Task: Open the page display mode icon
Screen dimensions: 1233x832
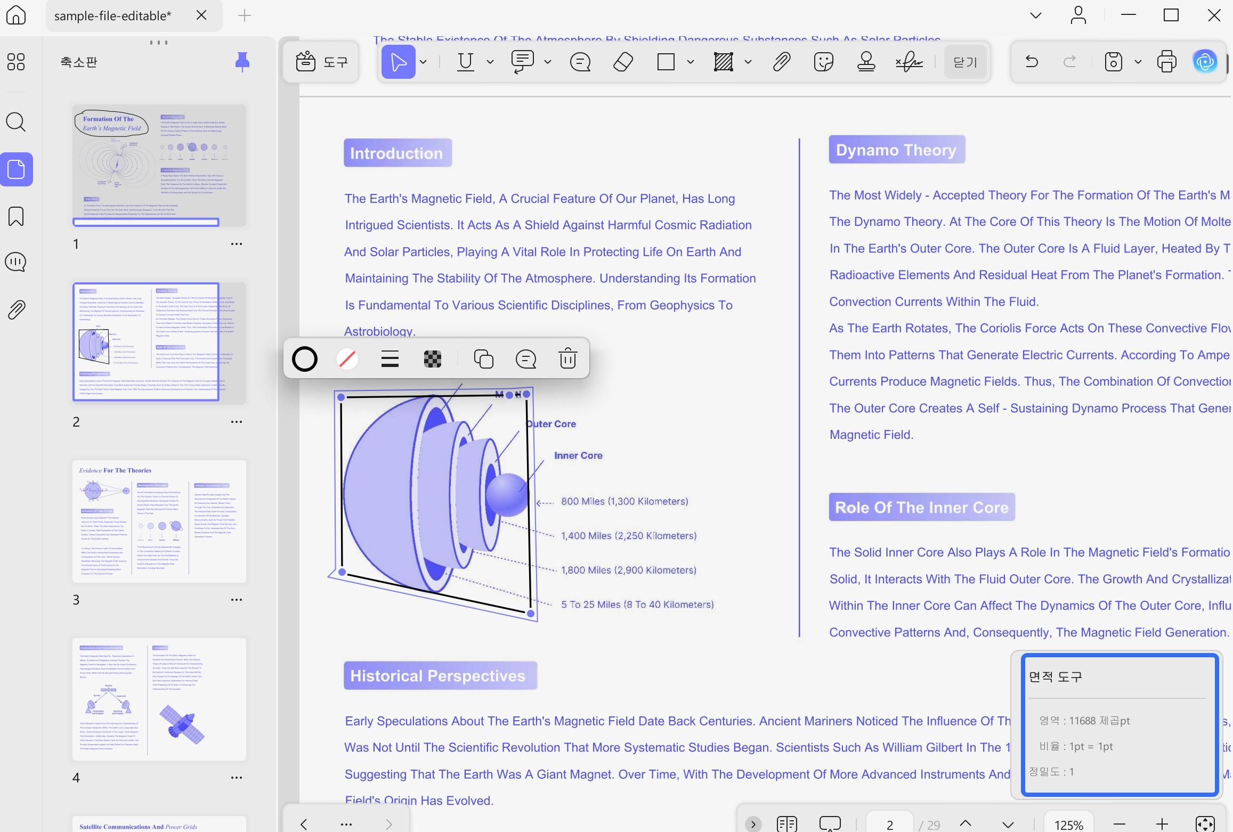Action: click(x=787, y=824)
